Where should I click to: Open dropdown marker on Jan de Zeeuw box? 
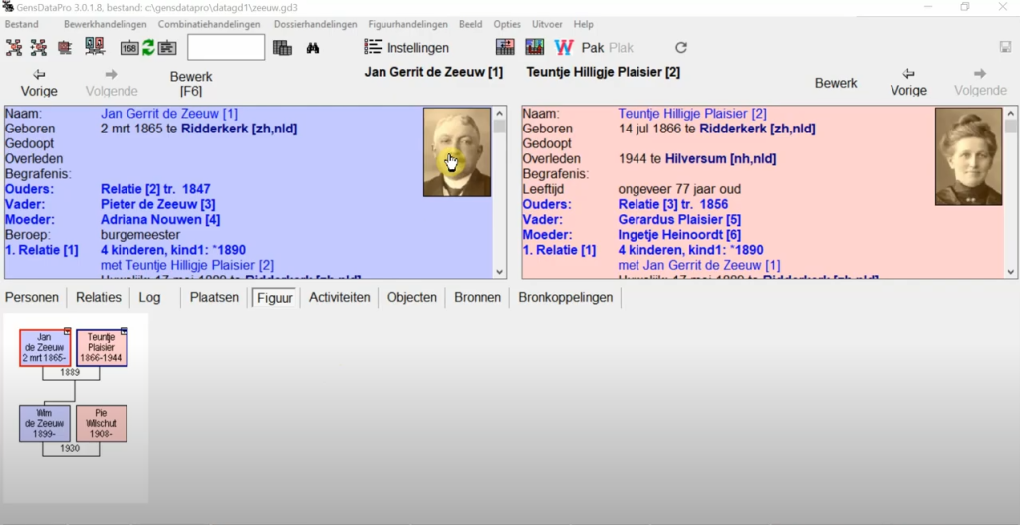68,331
